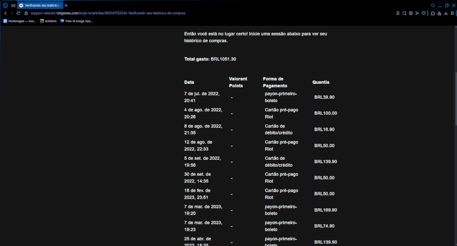
Task: Go back to the previous page
Action: [x=5, y=13]
